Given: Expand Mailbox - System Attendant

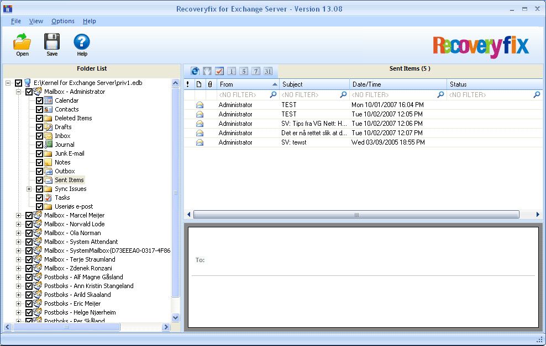Looking at the screenshot, I should pos(18,242).
